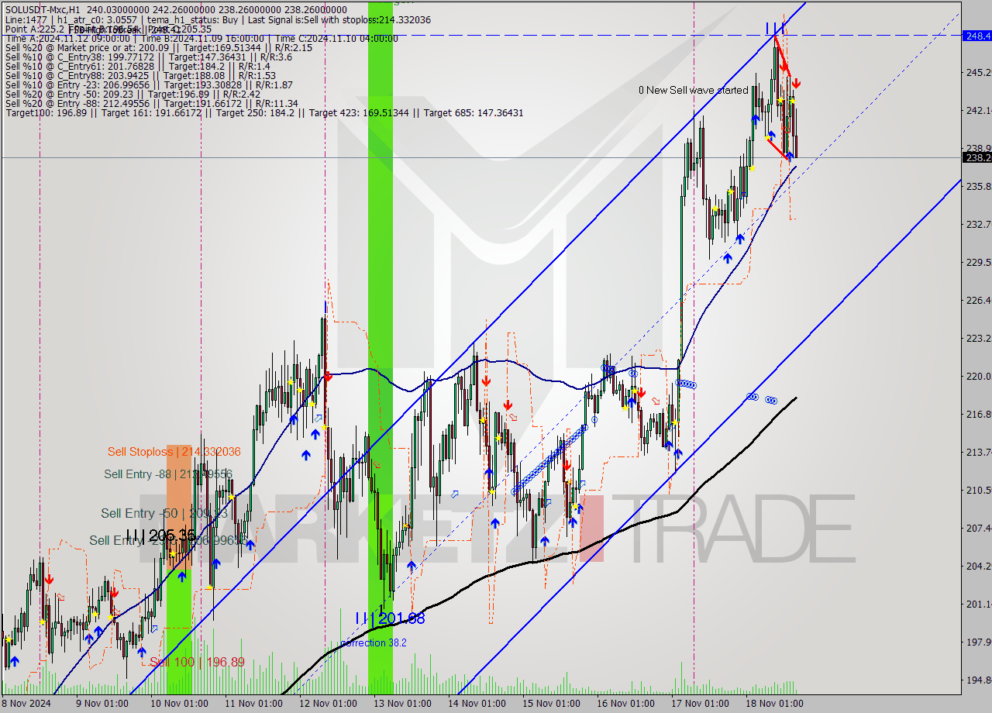Click the '16 Nov 01:00' date label
The image size is (992, 713).
(x=625, y=704)
